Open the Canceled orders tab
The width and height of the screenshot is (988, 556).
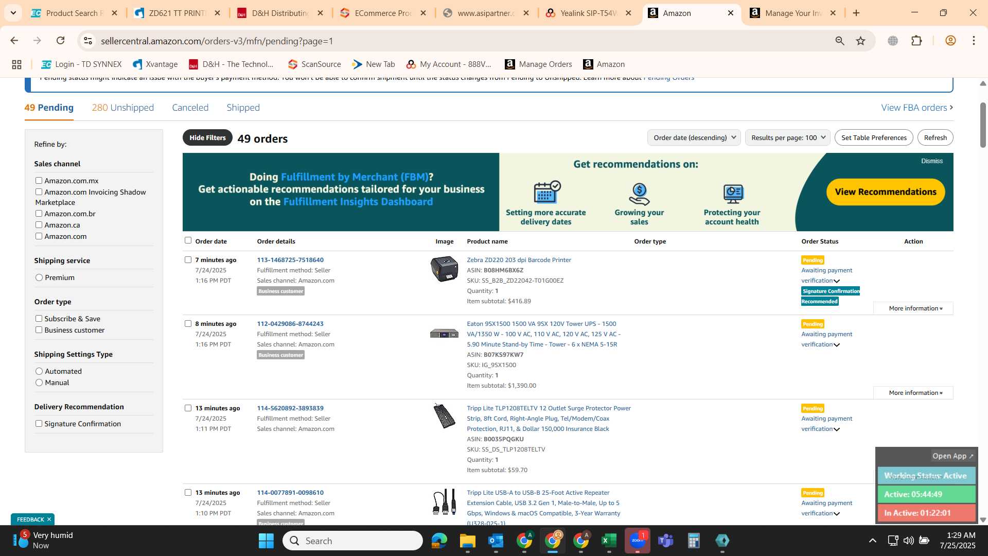[190, 108]
